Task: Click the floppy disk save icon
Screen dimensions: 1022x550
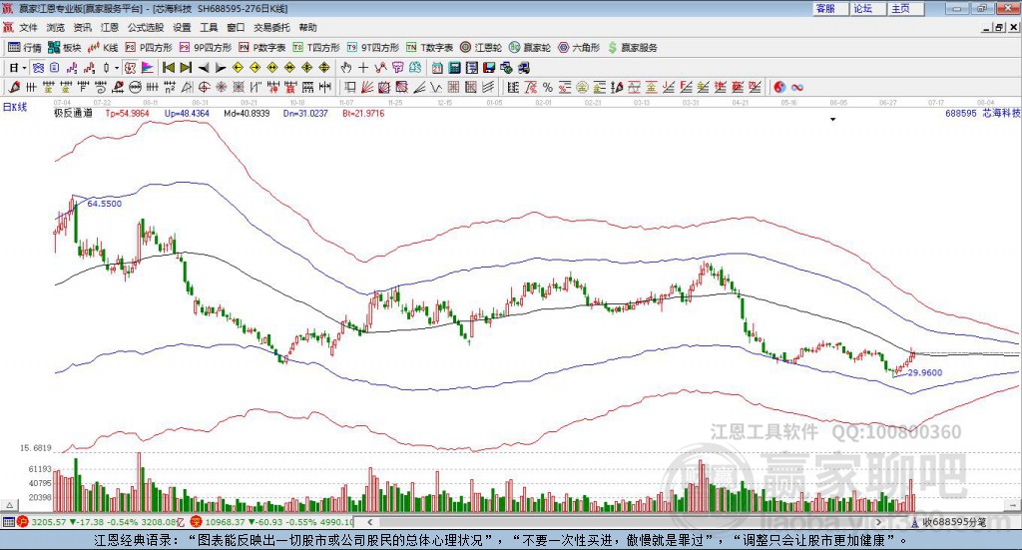Action: click(x=489, y=68)
